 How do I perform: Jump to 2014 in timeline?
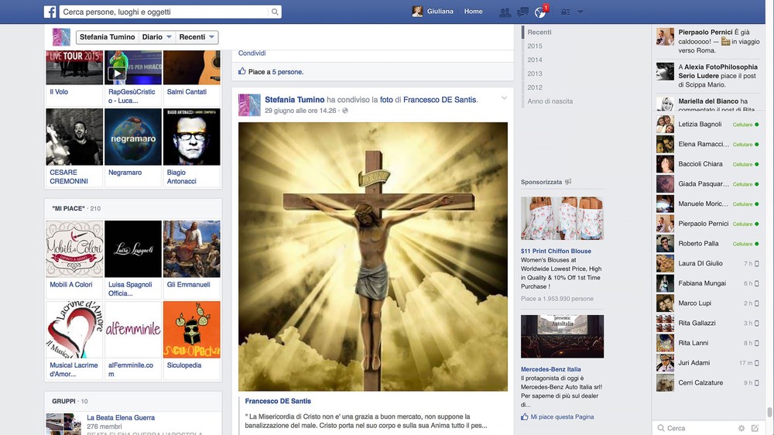[535, 60]
